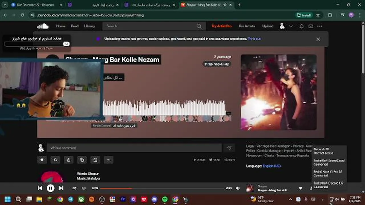Click the SoundCloud logo
365x205 pixels.
[43, 26]
